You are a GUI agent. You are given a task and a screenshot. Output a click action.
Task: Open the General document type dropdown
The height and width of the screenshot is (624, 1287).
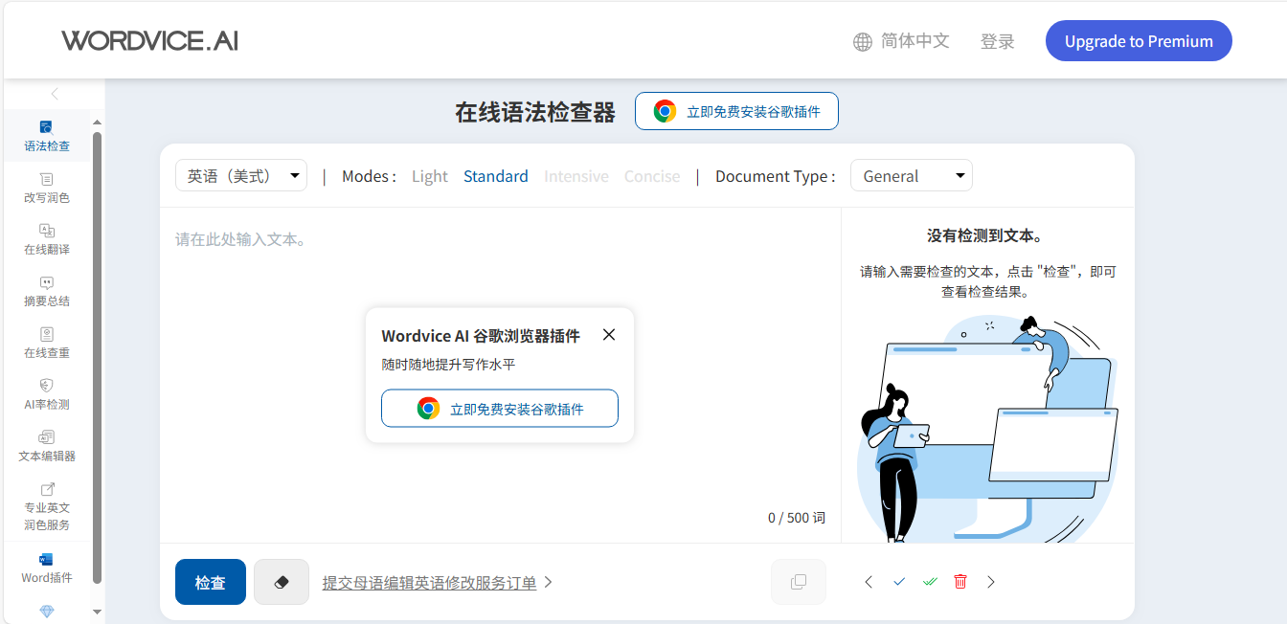pyautogui.click(x=911, y=176)
